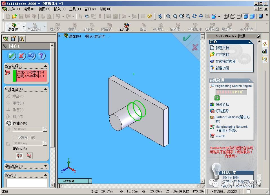Click the Zoom to Fit icon
The image size is (270, 195).
168,16
